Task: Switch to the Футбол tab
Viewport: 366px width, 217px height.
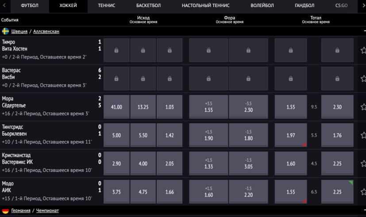Action: point(30,6)
